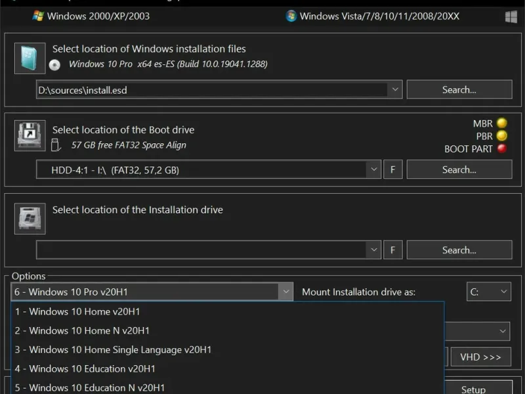Click the 57 GB free FAT32 Space Align text
The width and height of the screenshot is (525, 394).
click(129, 145)
